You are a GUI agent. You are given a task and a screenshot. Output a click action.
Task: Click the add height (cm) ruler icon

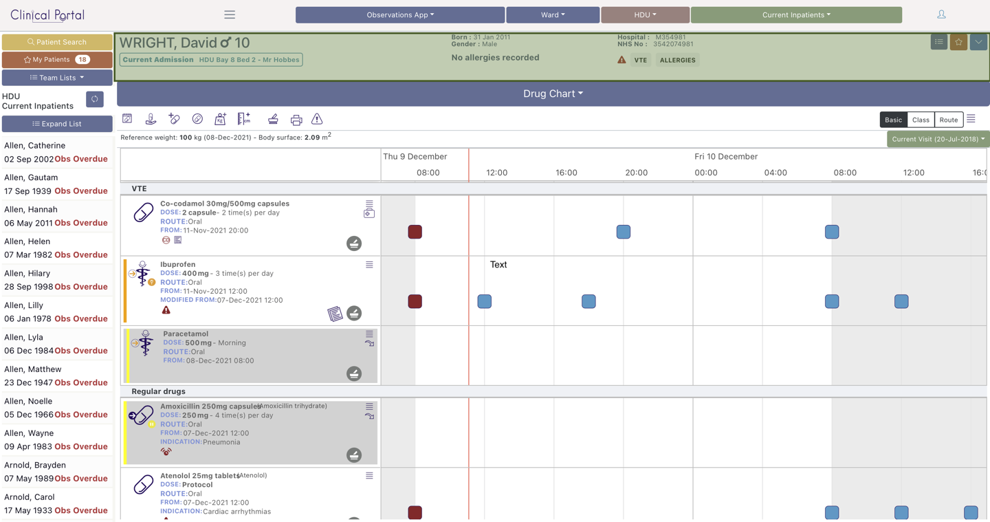pyautogui.click(x=243, y=120)
